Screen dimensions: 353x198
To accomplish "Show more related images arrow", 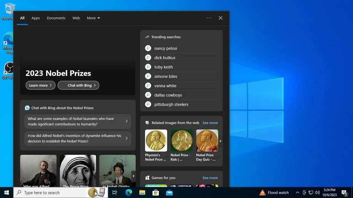I will coord(220,141).
